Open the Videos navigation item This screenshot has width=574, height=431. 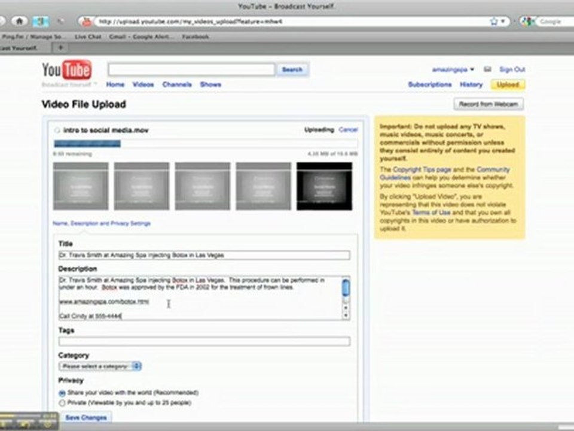143,84
